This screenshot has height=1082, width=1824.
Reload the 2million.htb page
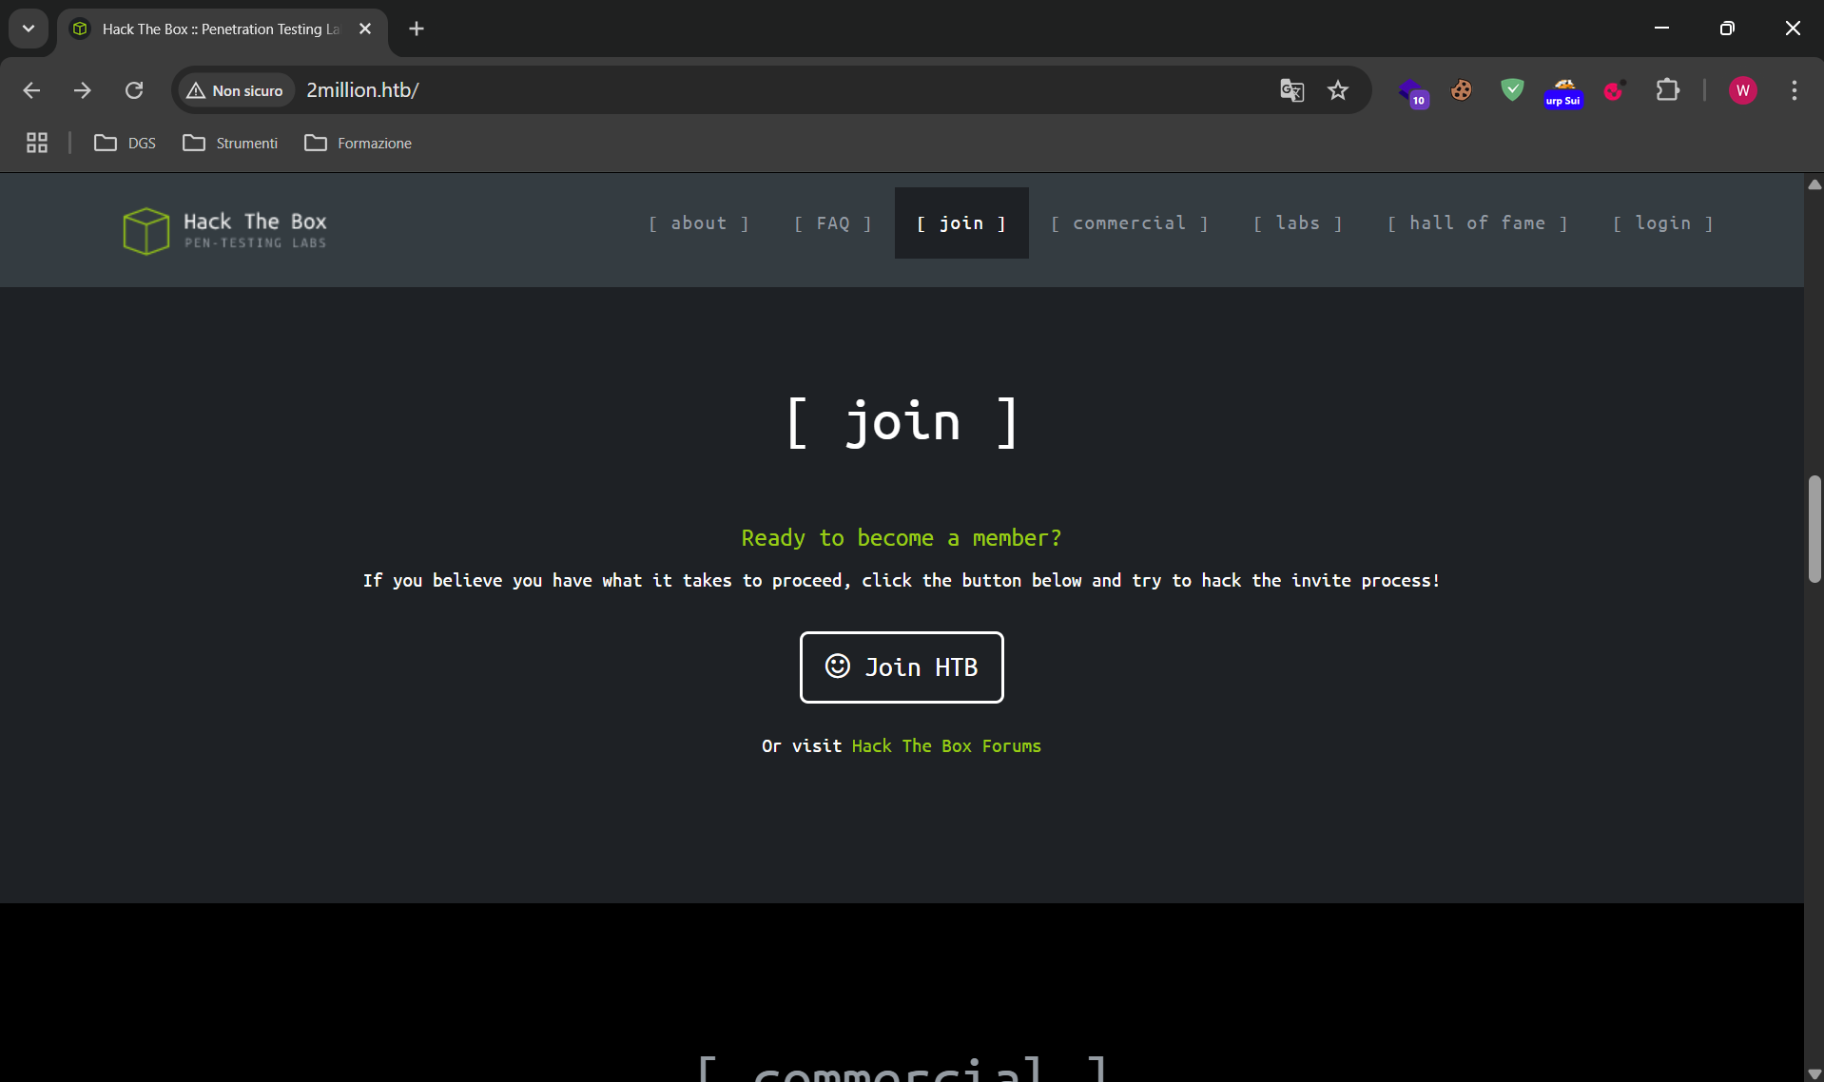coord(134,90)
